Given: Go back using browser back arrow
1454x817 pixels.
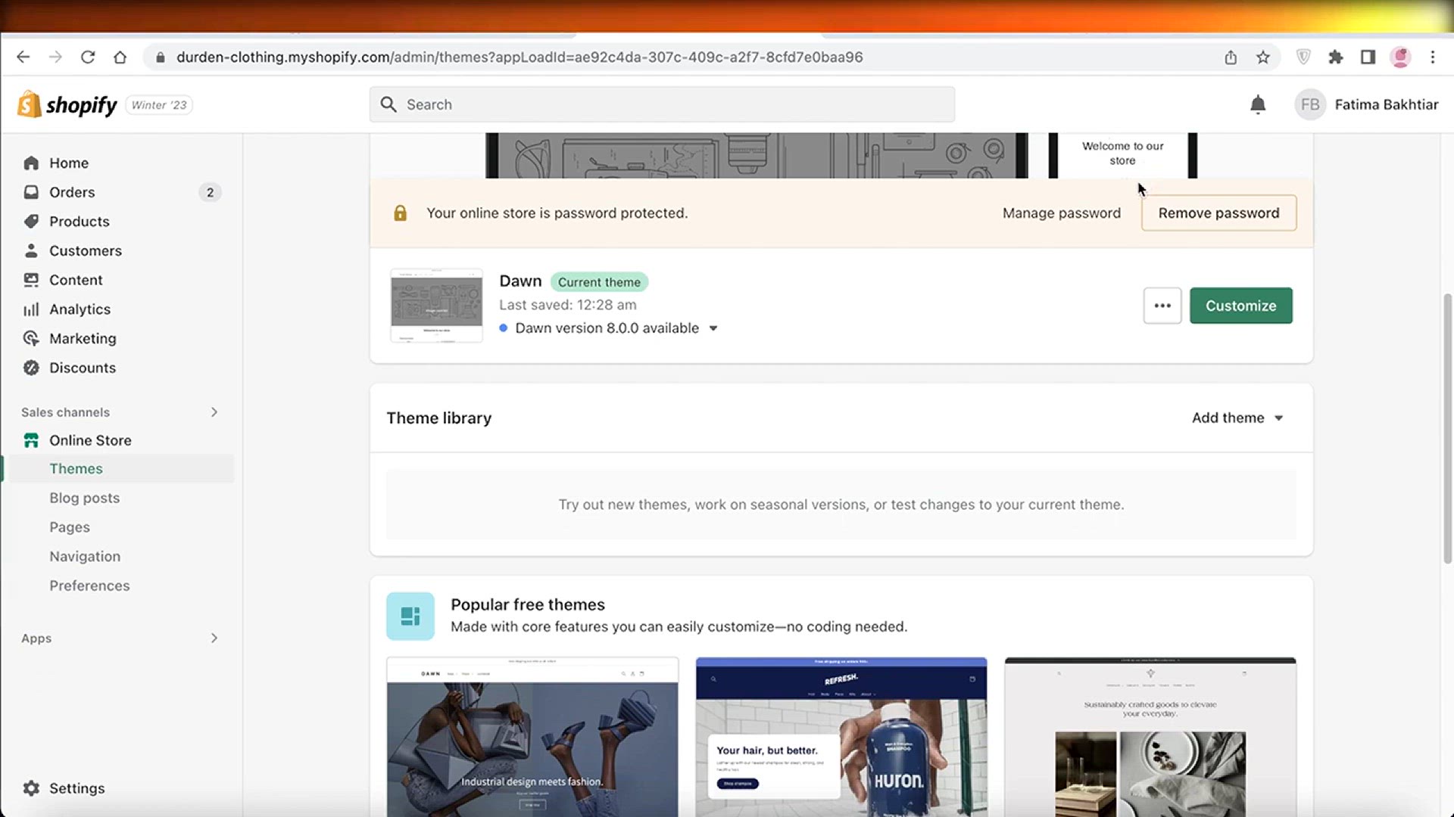Looking at the screenshot, I should [23, 57].
